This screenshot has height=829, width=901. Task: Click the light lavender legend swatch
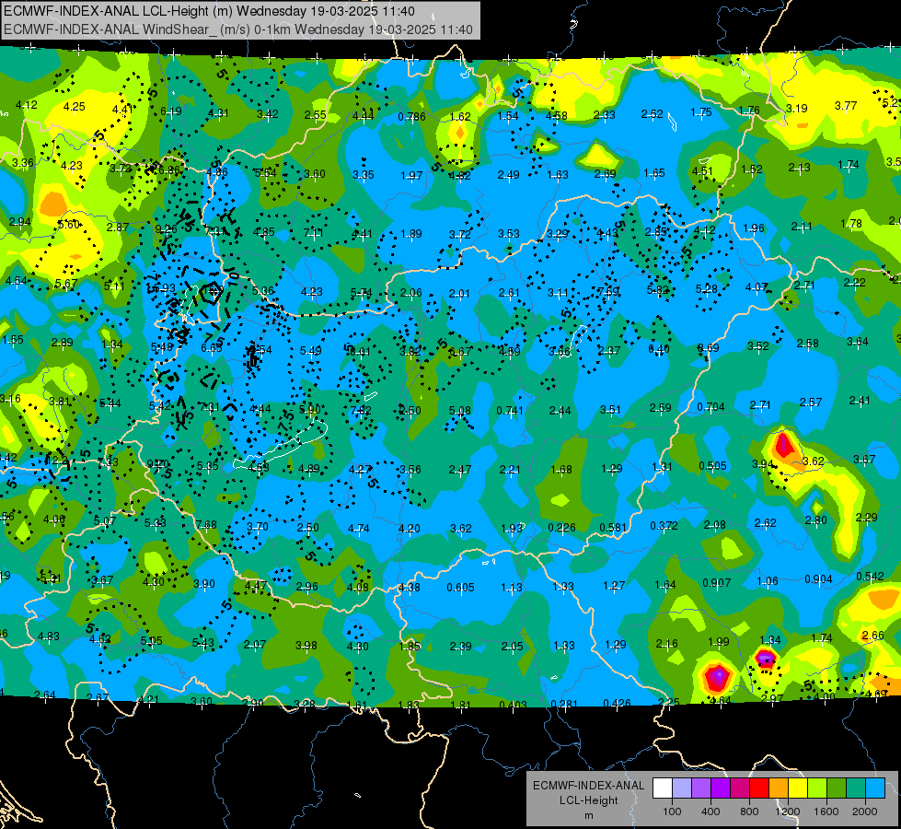682,788
